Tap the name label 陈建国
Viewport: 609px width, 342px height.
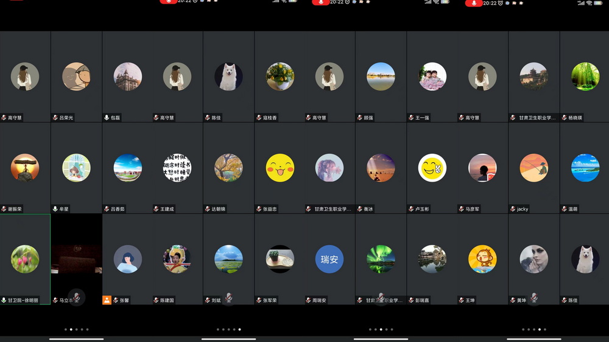(x=167, y=300)
